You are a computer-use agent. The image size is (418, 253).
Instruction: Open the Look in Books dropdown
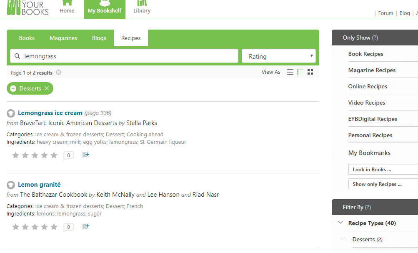pyautogui.click(x=383, y=170)
